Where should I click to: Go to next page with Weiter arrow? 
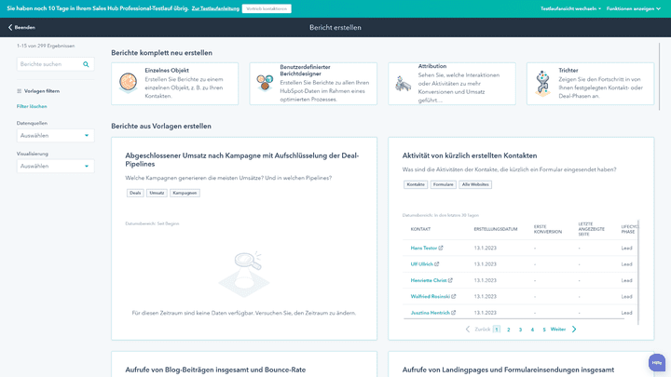[574, 329]
